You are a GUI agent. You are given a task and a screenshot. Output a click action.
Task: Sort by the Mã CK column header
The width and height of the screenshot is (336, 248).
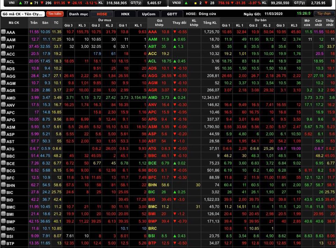(14, 23)
